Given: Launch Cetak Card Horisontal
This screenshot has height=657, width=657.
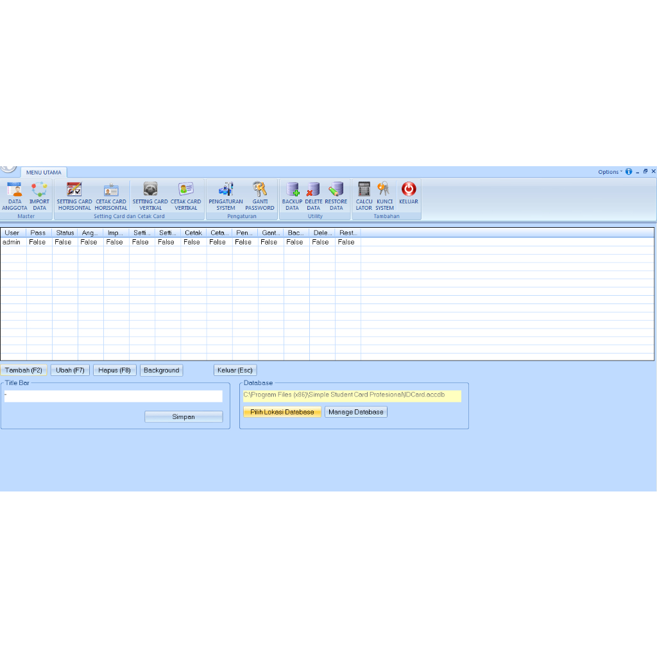Looking at the screenshot, I should [111, 196].
